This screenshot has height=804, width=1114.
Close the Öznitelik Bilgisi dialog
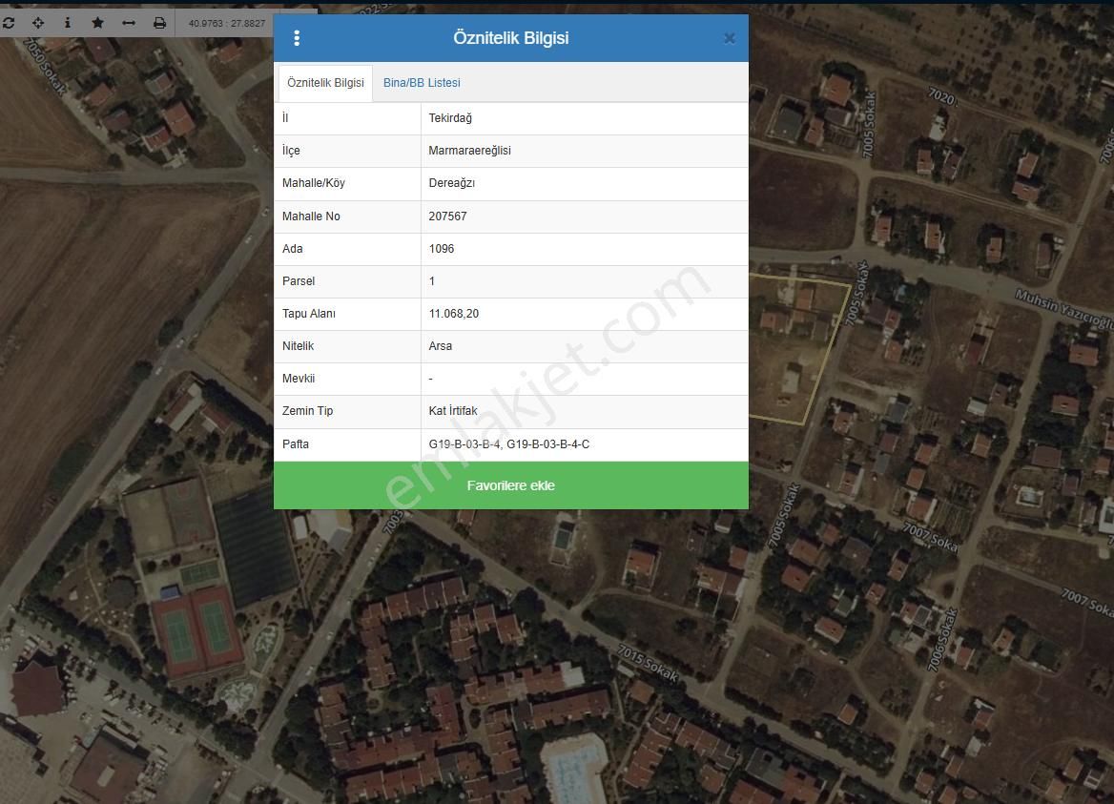[729, 38]
